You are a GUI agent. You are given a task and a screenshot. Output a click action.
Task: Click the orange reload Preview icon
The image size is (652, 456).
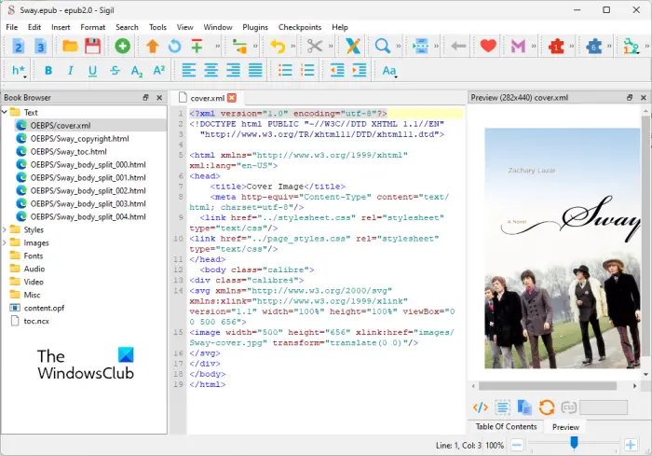(x=547, y=407)
